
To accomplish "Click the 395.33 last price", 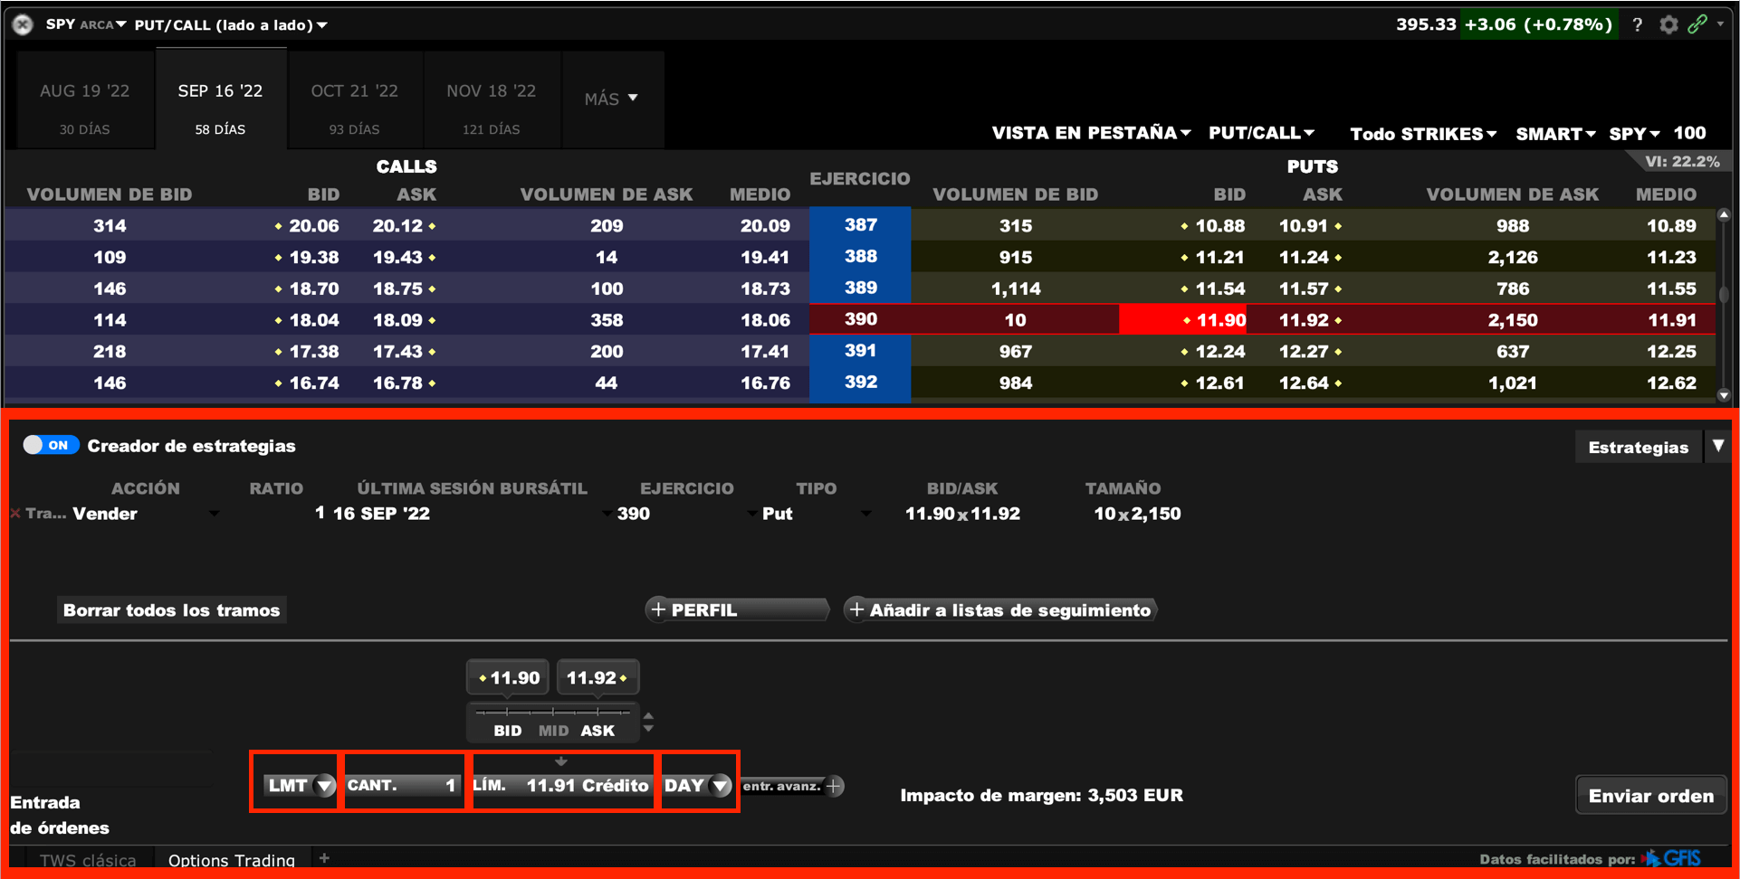I will tap(1425, 24).
